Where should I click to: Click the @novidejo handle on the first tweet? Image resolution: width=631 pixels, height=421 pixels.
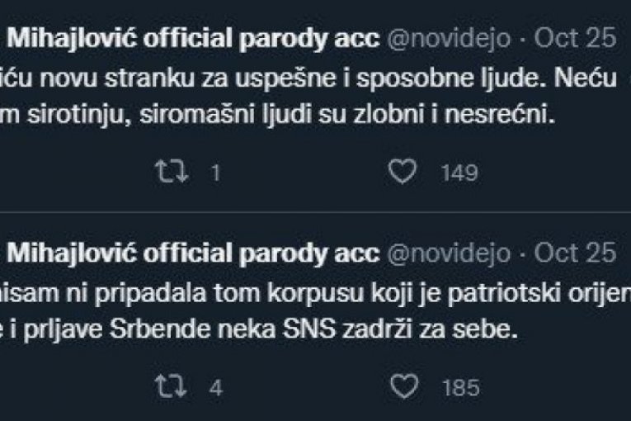[449, 38]
